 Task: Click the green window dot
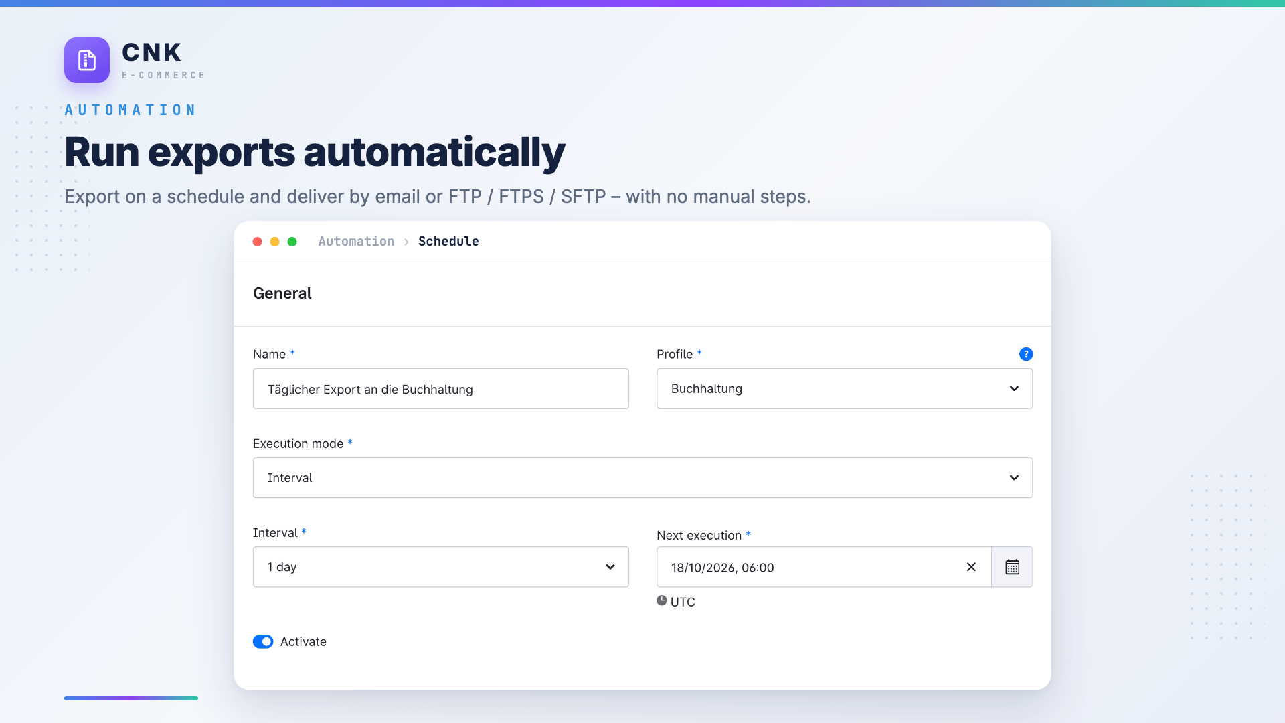[x=292, y=242]
